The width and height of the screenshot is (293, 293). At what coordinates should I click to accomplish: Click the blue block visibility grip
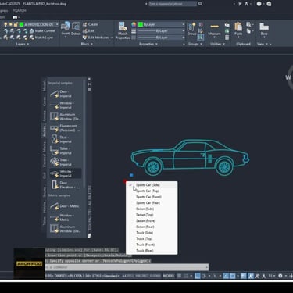[x=131, y=175]
